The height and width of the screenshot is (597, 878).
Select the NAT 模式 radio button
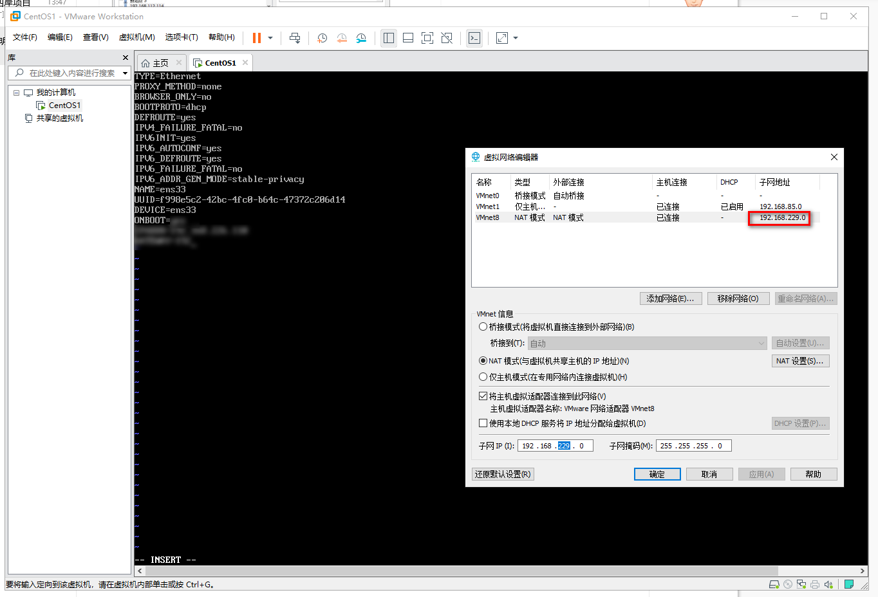point(483,361)
